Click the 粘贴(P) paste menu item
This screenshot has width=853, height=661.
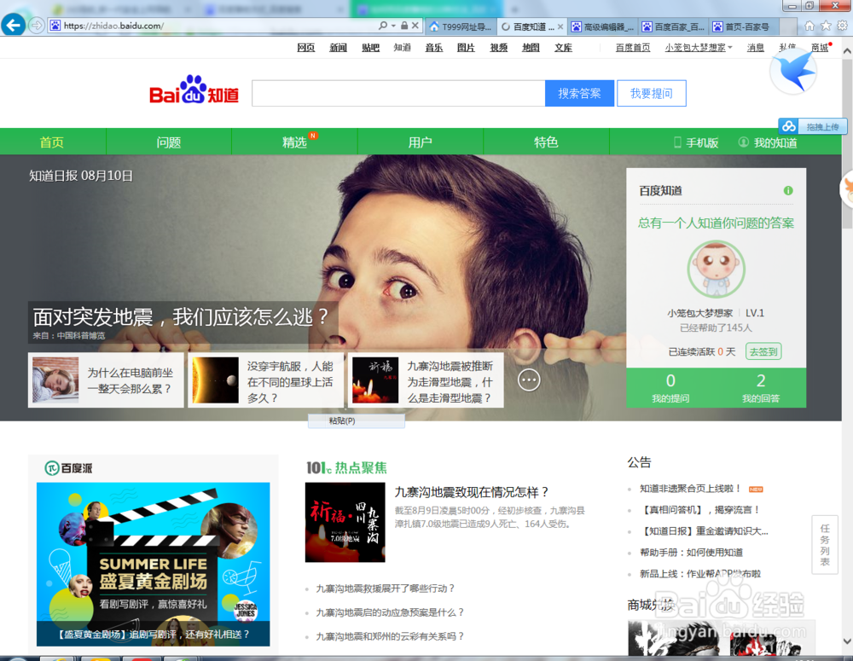click(x=356, y=420)
